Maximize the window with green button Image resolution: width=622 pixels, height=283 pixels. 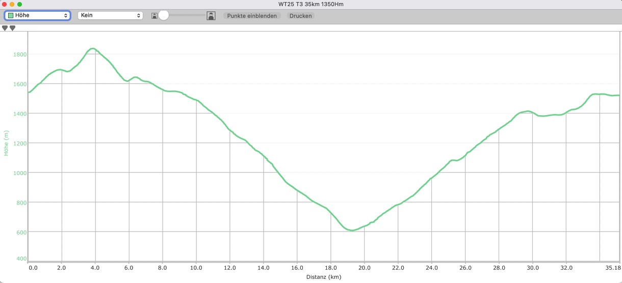(x=19, y=4)
